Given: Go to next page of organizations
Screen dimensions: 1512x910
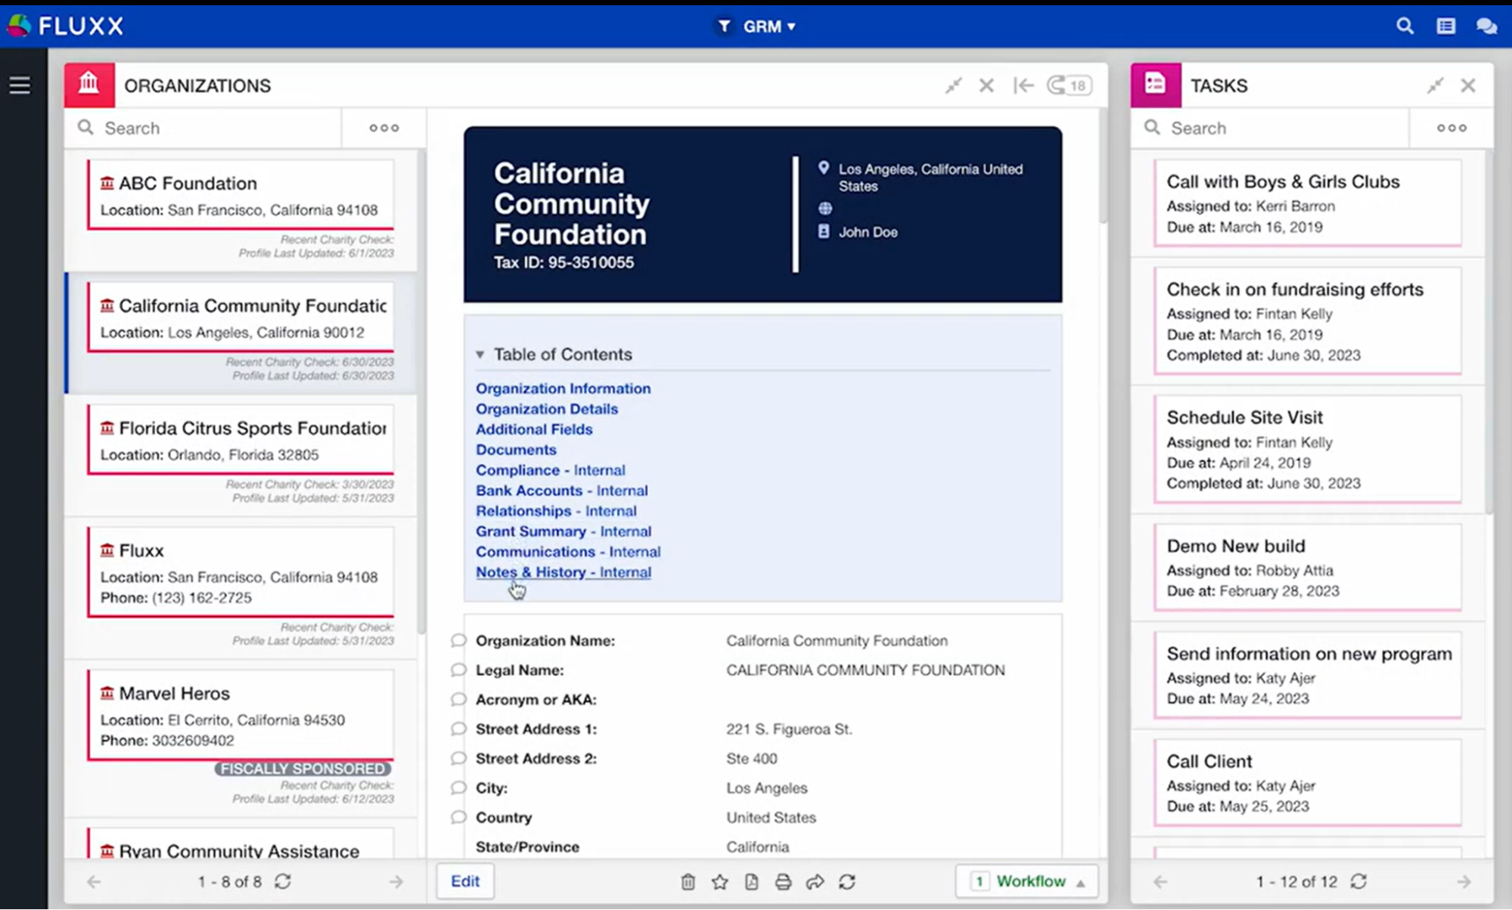Looking at the screenshot, I should tap(396, 881).
